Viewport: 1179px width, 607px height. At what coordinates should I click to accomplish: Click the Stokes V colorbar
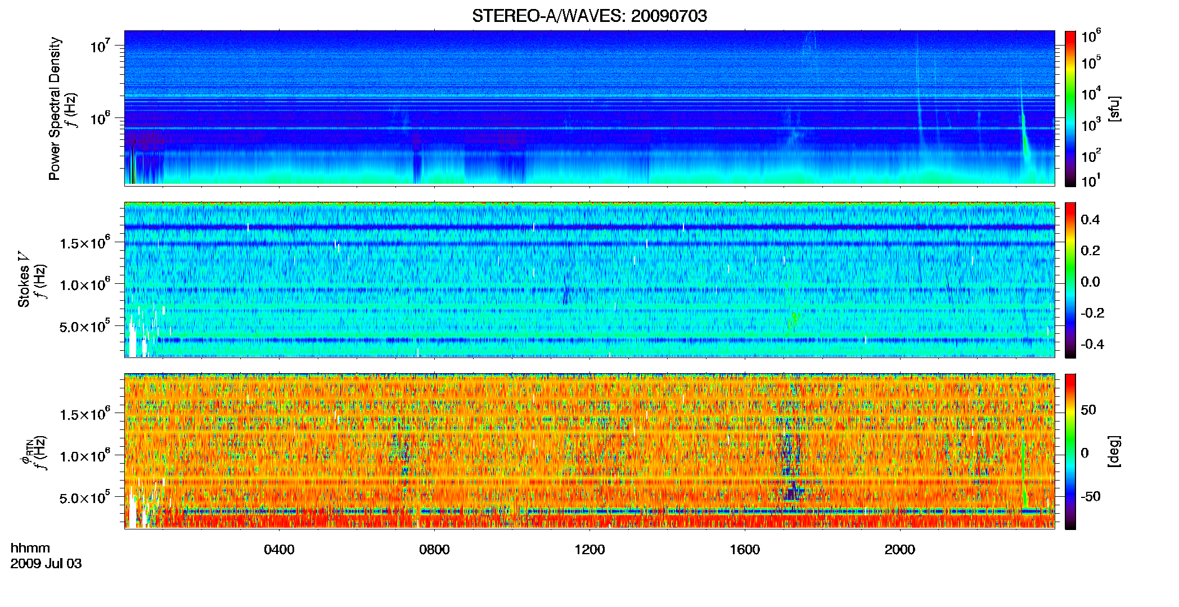pos(1070,280)
